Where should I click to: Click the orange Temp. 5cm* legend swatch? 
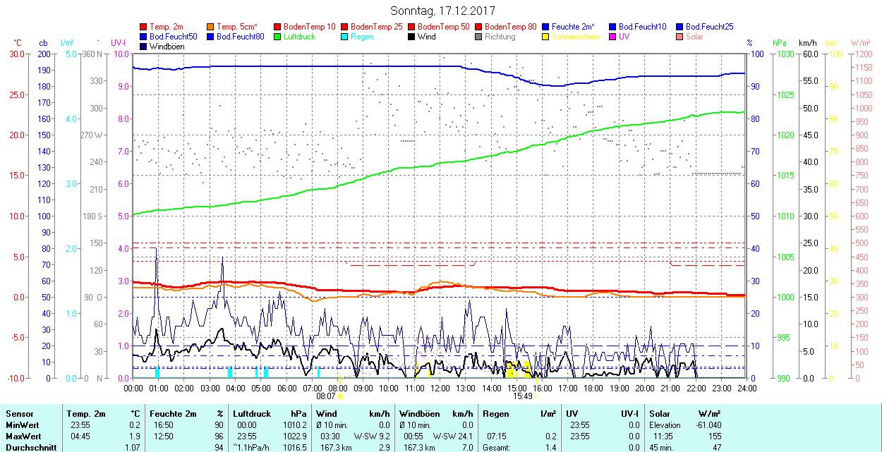tap(211, 27)
